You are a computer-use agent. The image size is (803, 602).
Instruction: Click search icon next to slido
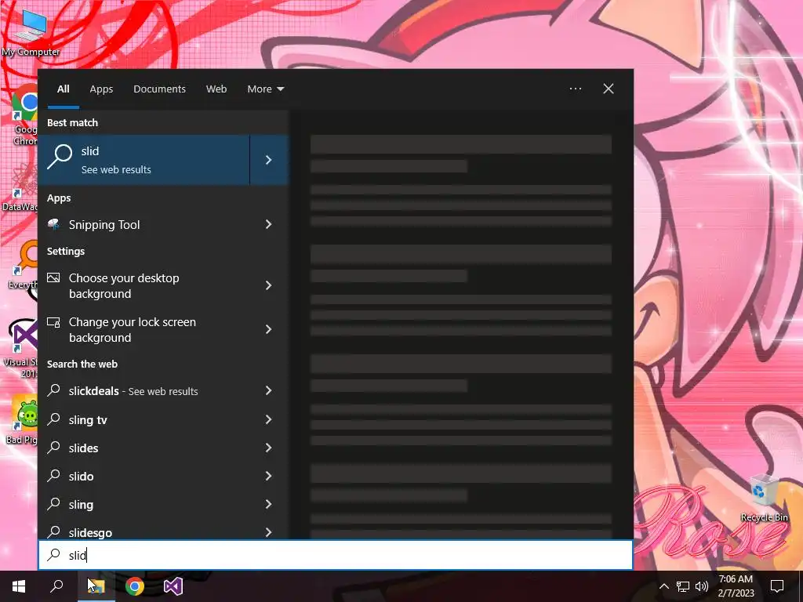point(54,475)
